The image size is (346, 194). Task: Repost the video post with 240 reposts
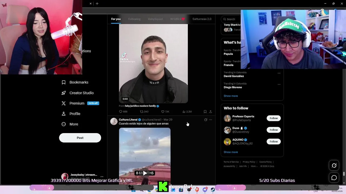[x=144, y=112]
